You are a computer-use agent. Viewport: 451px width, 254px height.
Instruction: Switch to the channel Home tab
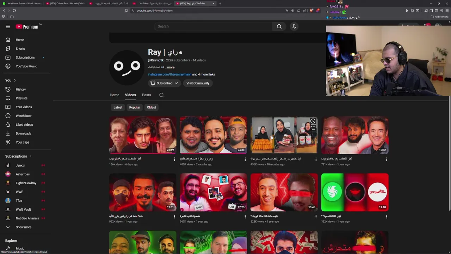pyautogui.click(x=114, y=95)
